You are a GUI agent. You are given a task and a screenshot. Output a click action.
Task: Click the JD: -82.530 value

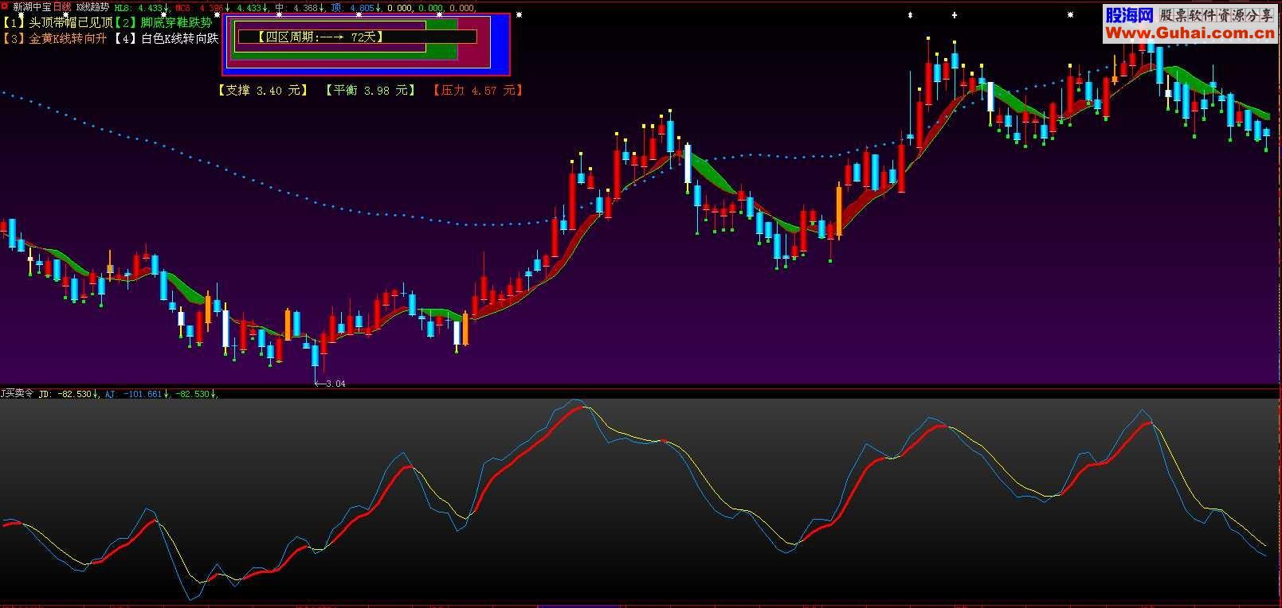[x=69, y=394]
